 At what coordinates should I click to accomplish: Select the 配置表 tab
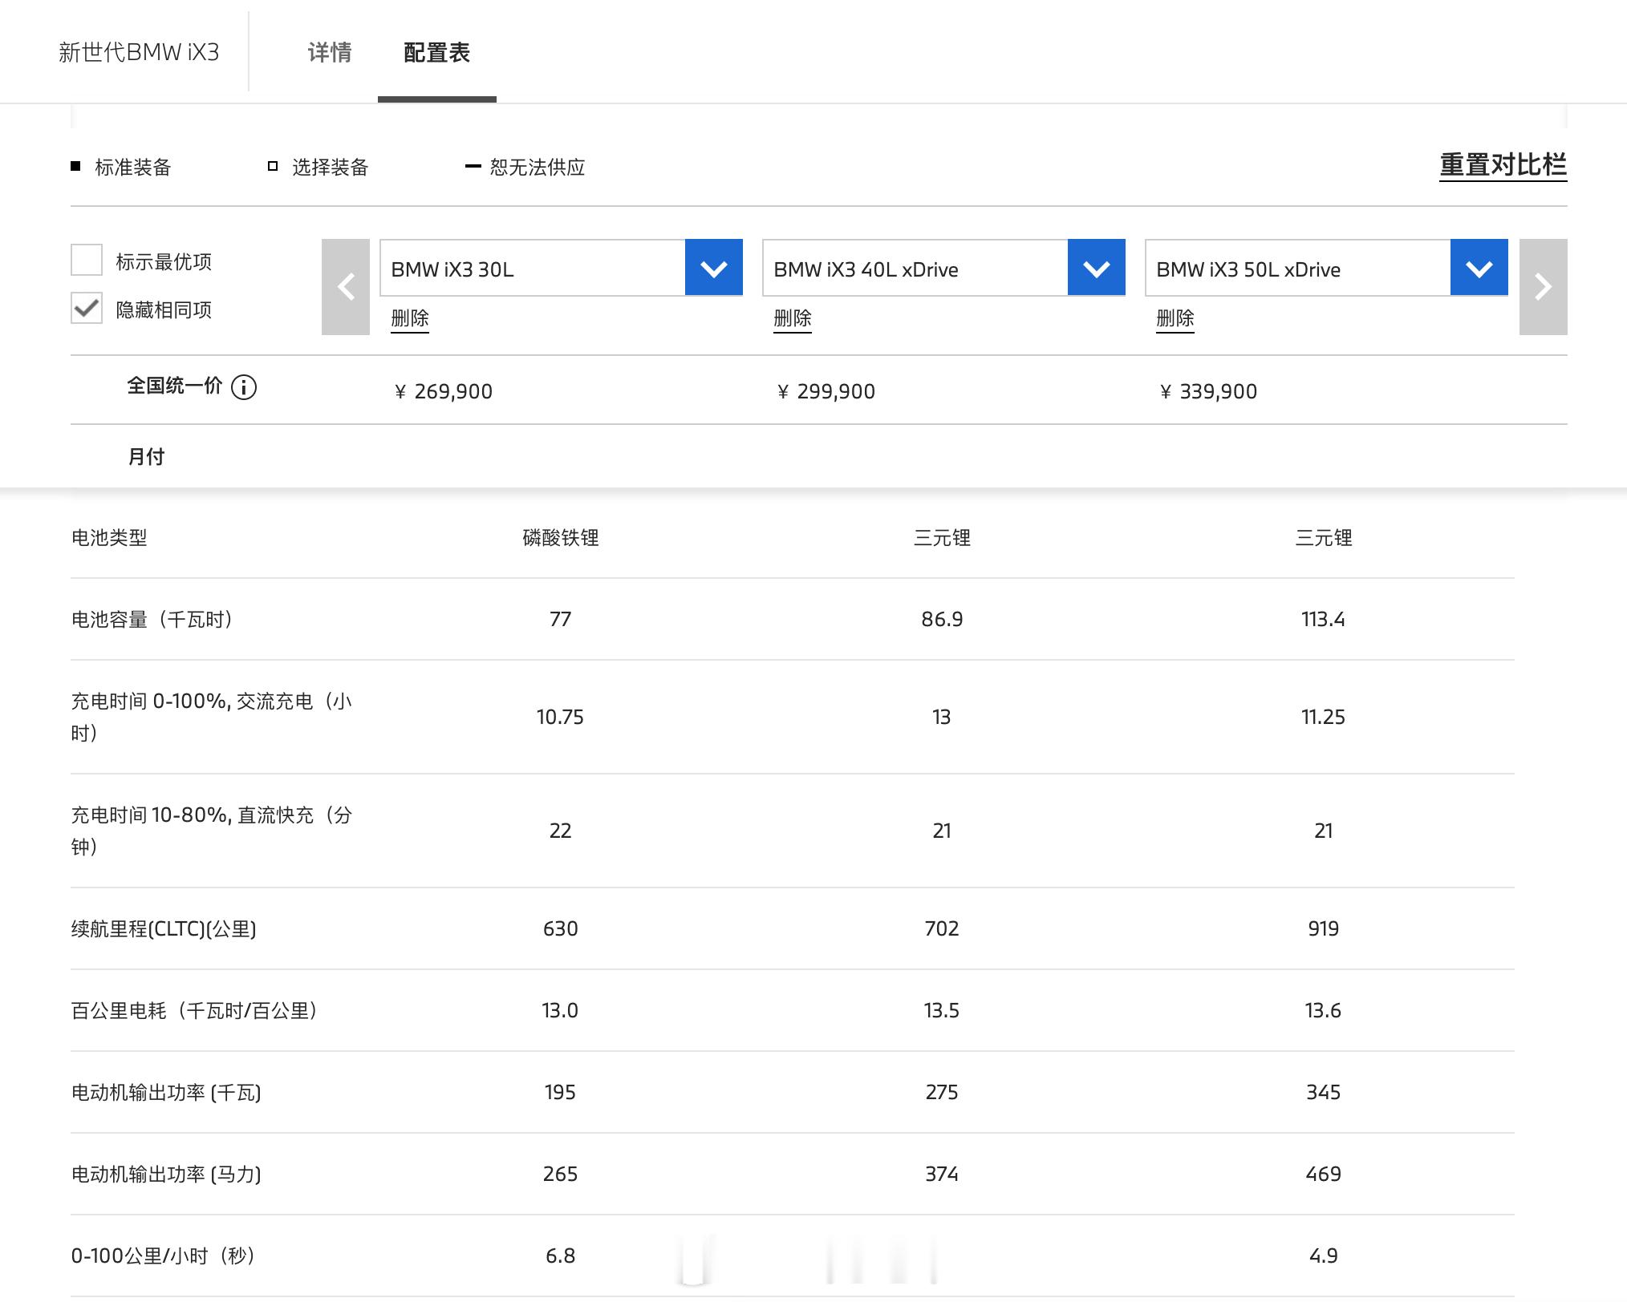pyautogui.click(x=436, y=53)
